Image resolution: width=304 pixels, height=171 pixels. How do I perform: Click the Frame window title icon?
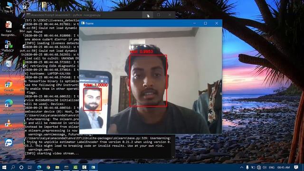click(x=83, y=23)
